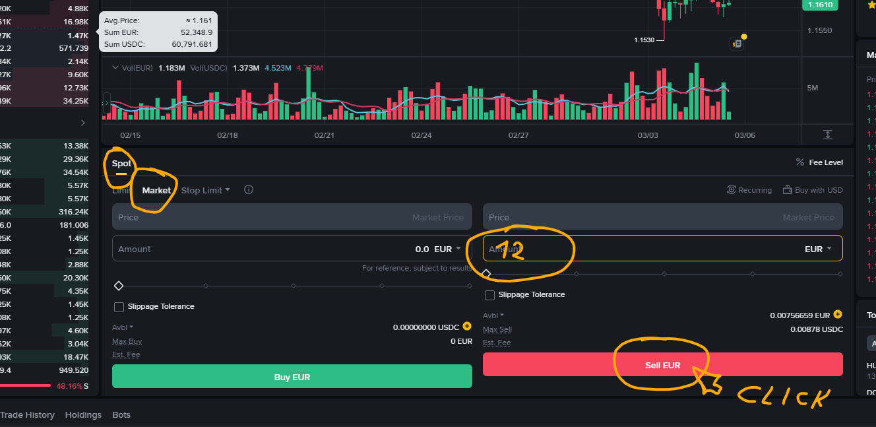
Task: Click the red Sell EUR button
Action: [x=662, y=365]
